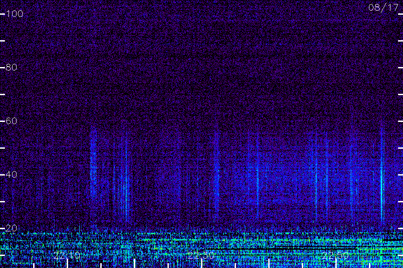Click the time tick mark below 22:30
This screenshot has width=403, height=268.
point(201,264)
